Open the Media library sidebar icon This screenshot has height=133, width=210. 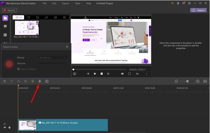(5, 18)
